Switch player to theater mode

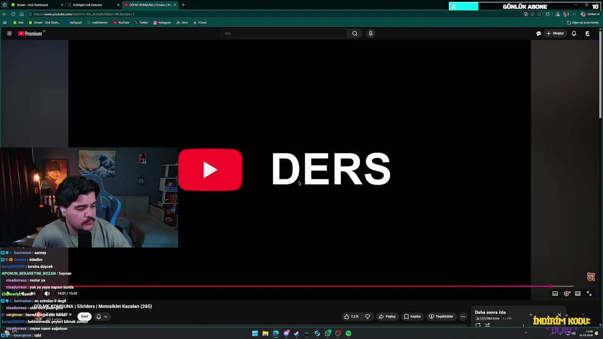tap(578, 293)
